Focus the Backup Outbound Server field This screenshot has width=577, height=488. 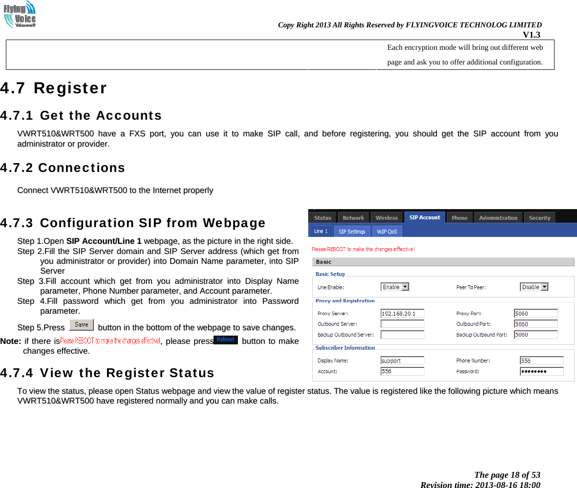pos(402,335)
